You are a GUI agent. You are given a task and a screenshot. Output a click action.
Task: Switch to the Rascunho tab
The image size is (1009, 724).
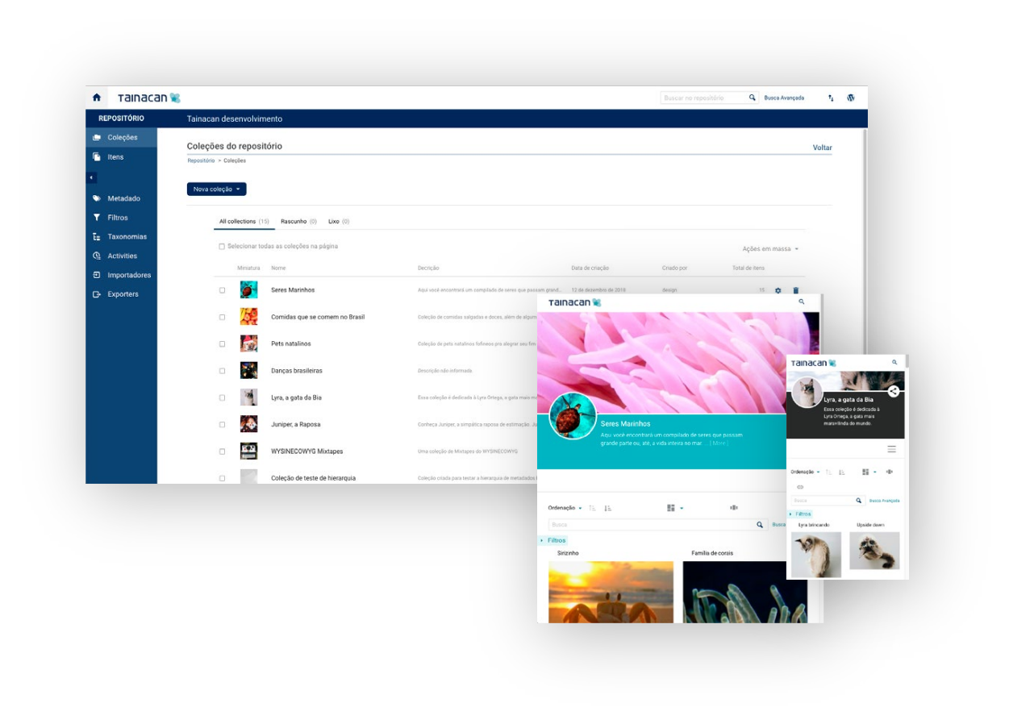pyautogui.click(x=294, y=221)
